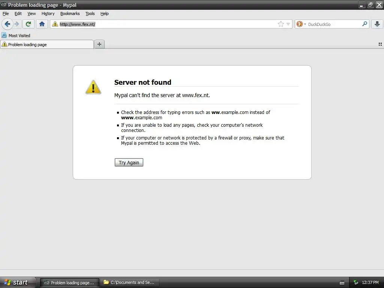Screen dimensions: 384x288
Task: Open a new tab with plus button
Action: (x=99, y=44)
